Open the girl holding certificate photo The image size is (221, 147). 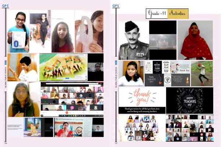(18, 31)
